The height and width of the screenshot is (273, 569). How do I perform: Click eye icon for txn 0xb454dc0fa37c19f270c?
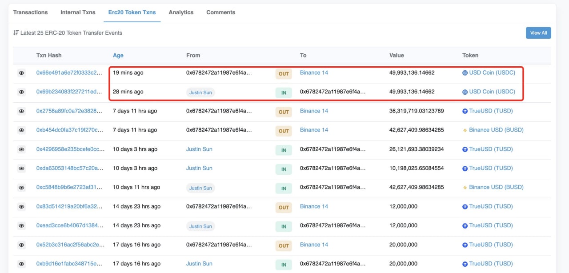point(21,130)
